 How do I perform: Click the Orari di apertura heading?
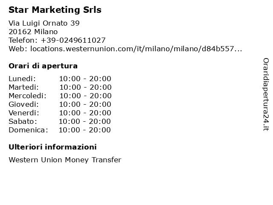pos(43,66)
